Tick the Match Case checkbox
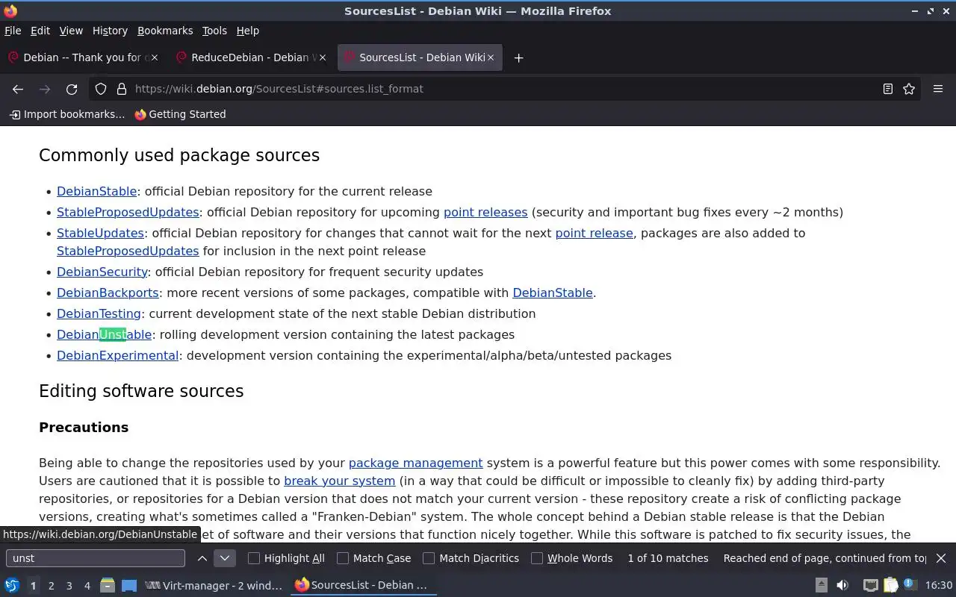956x597 pixels. tap(343, 558)
